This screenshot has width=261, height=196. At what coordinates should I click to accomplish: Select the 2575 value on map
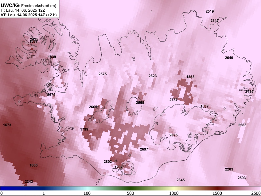pyautogui.click(x=103, y=74)
